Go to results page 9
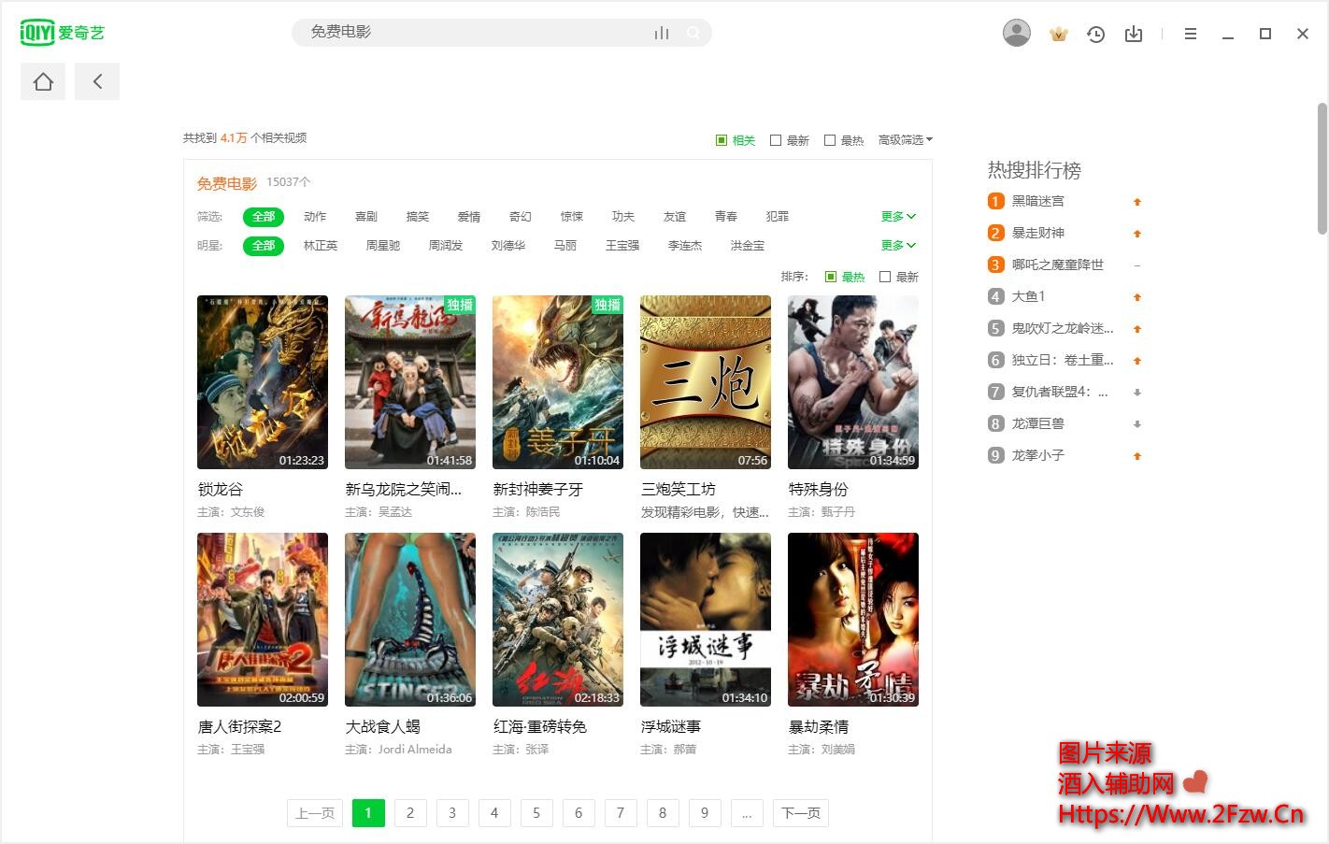The width and height of the screenshot is (1329, 844). (705, 813)
